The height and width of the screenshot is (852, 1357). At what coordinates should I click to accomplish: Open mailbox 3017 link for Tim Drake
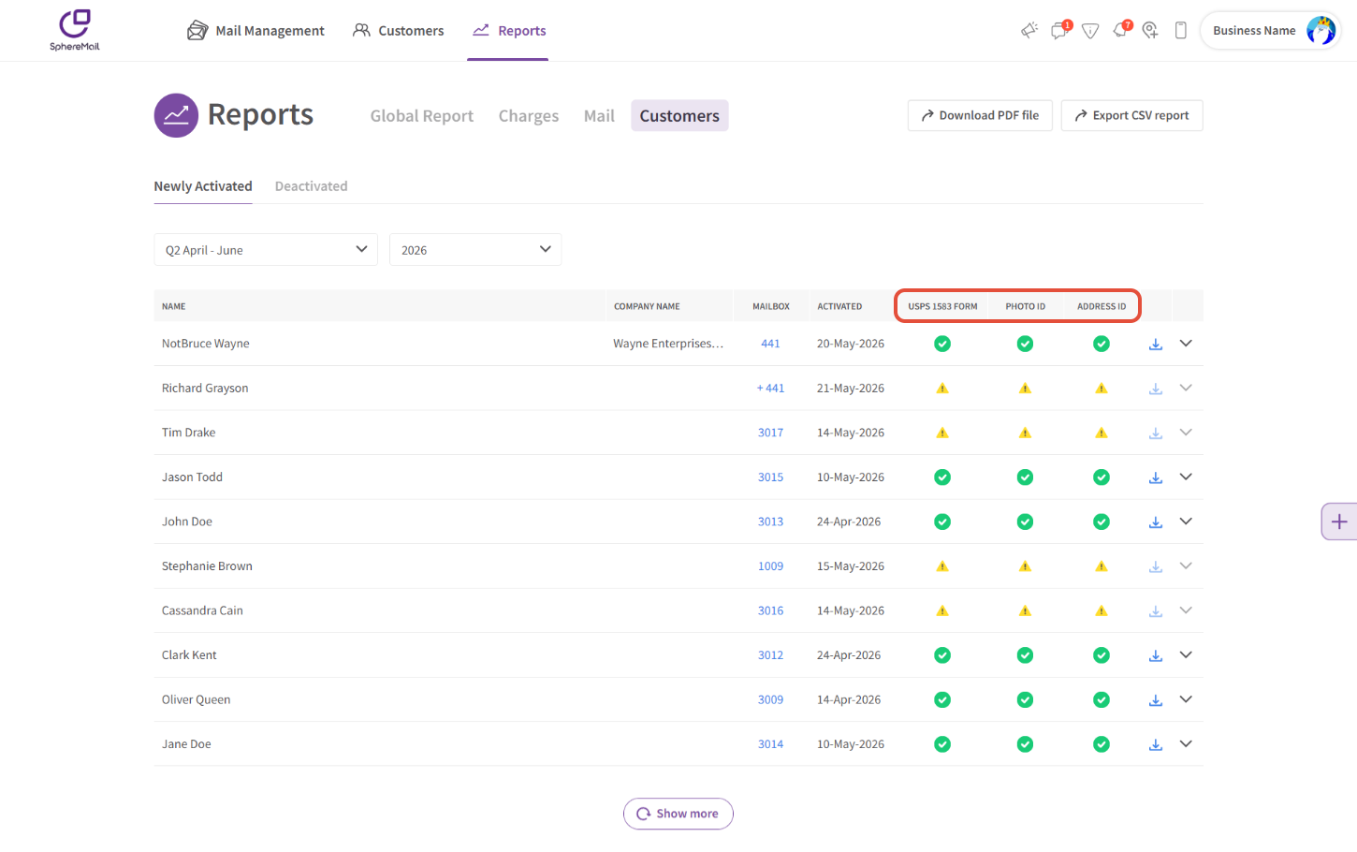point(770,433)
